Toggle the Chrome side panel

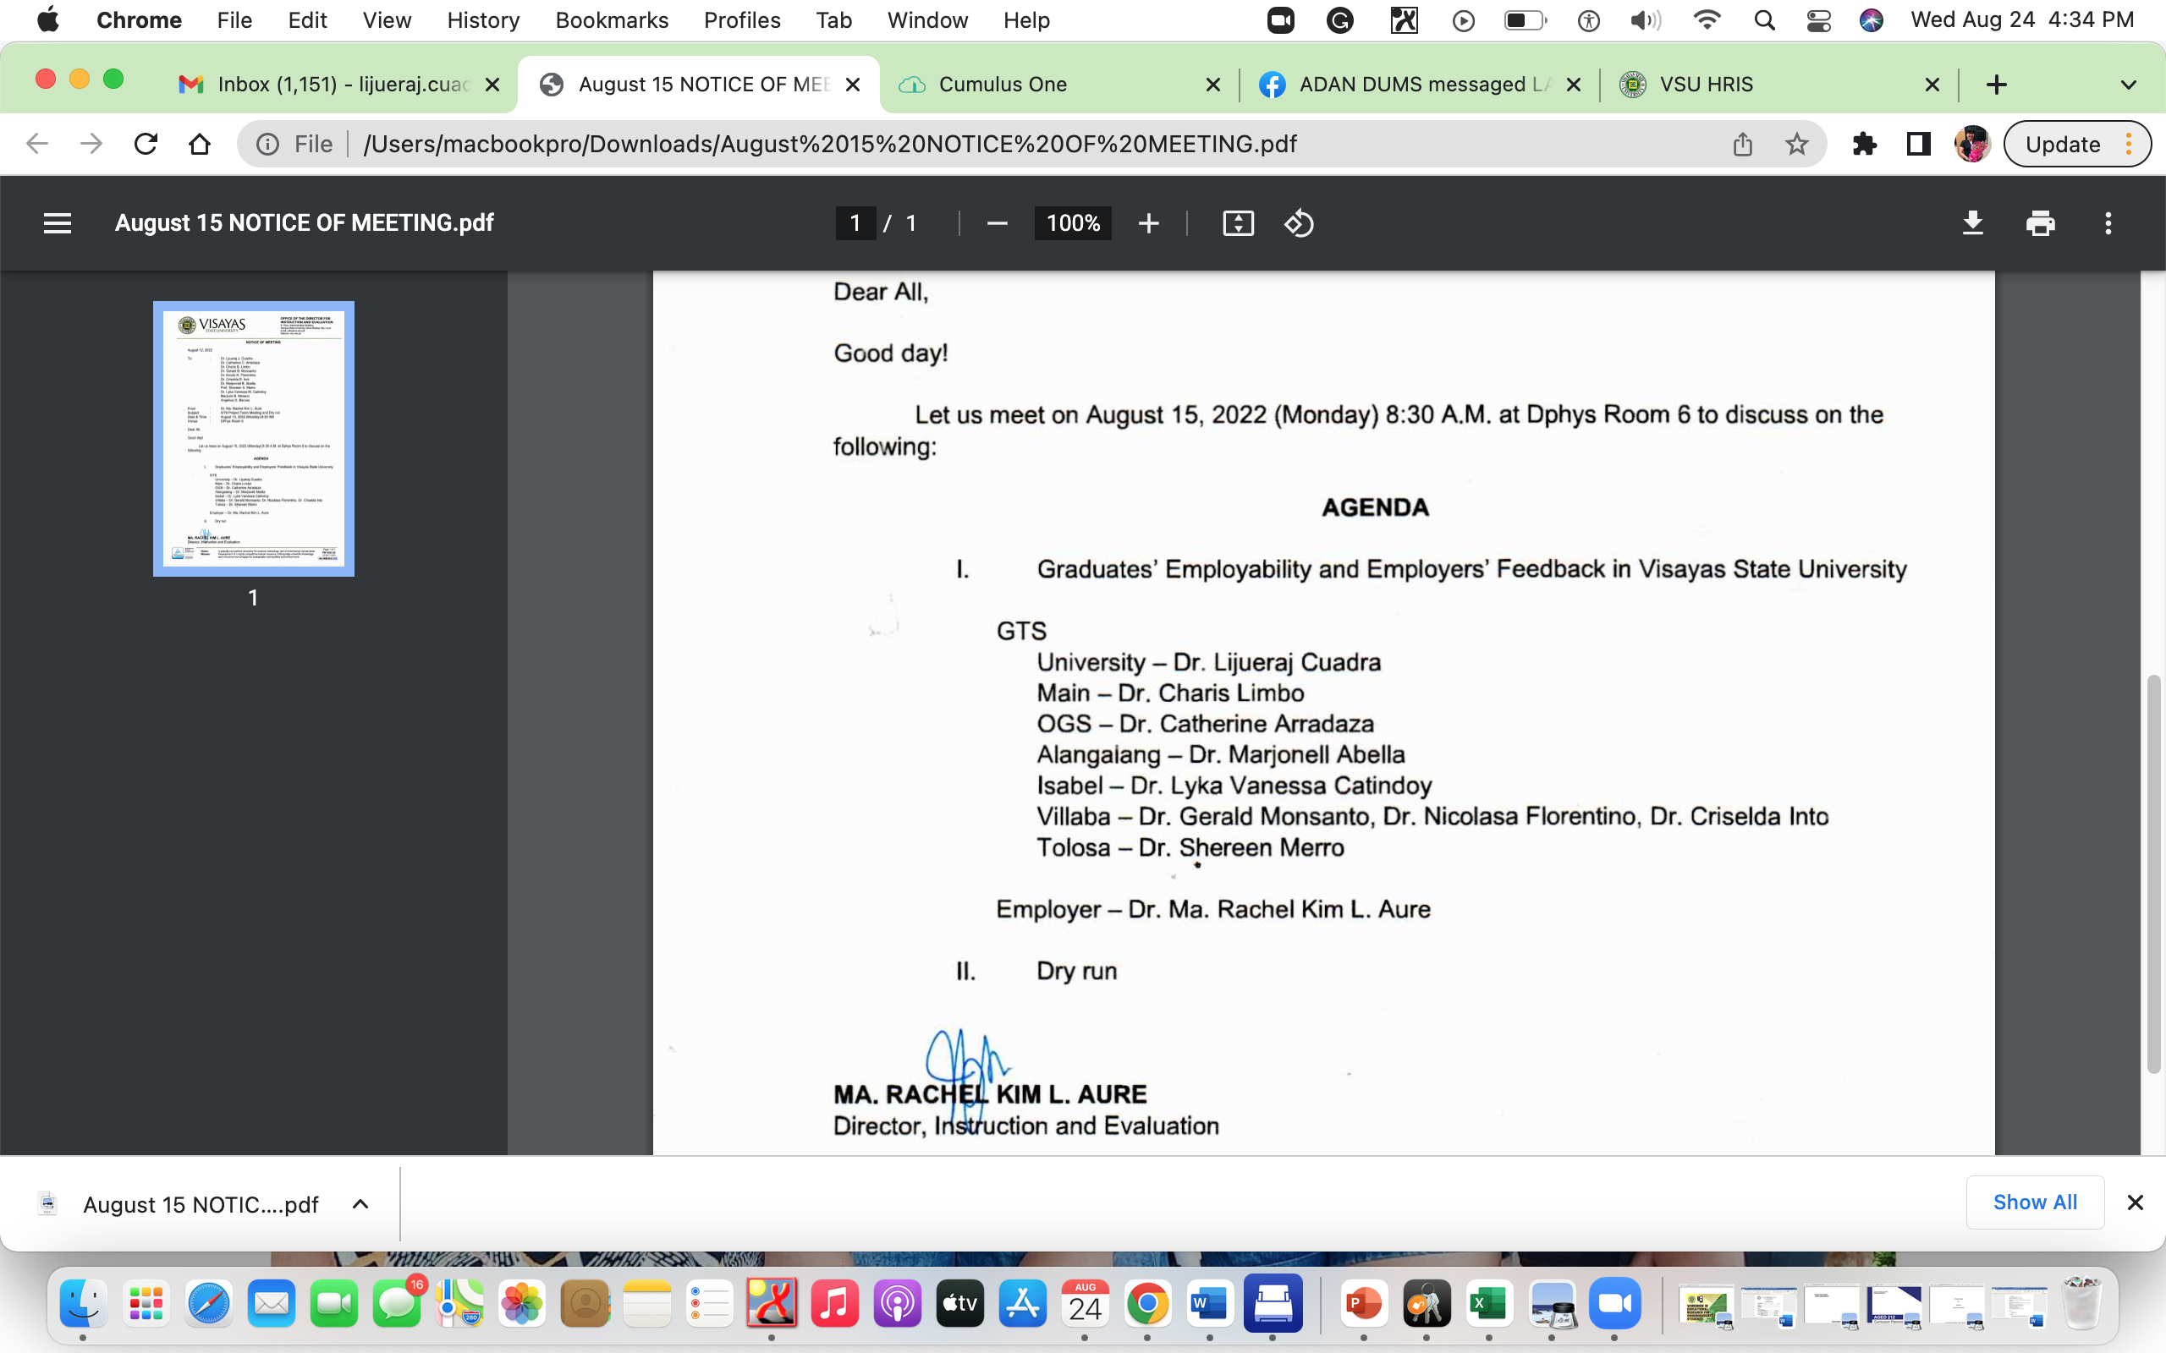tap(1918, 144)
